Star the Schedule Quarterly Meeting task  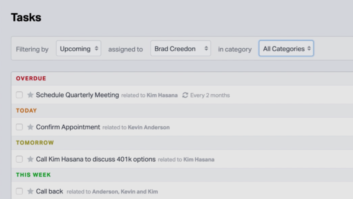pos(30,95)
